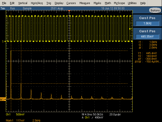This screenshot has height=122, width=162.
Task: Open the Display menu
Action: pyautogui.click(x=59, y=3)
